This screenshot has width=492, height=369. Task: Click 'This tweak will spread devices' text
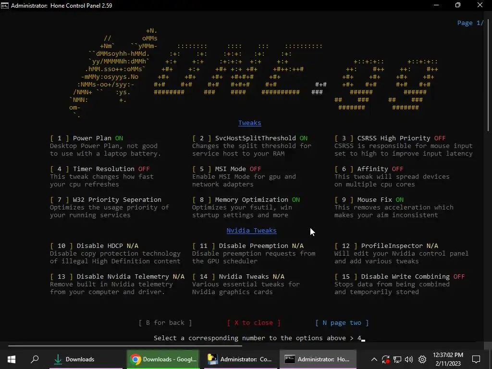392,177
